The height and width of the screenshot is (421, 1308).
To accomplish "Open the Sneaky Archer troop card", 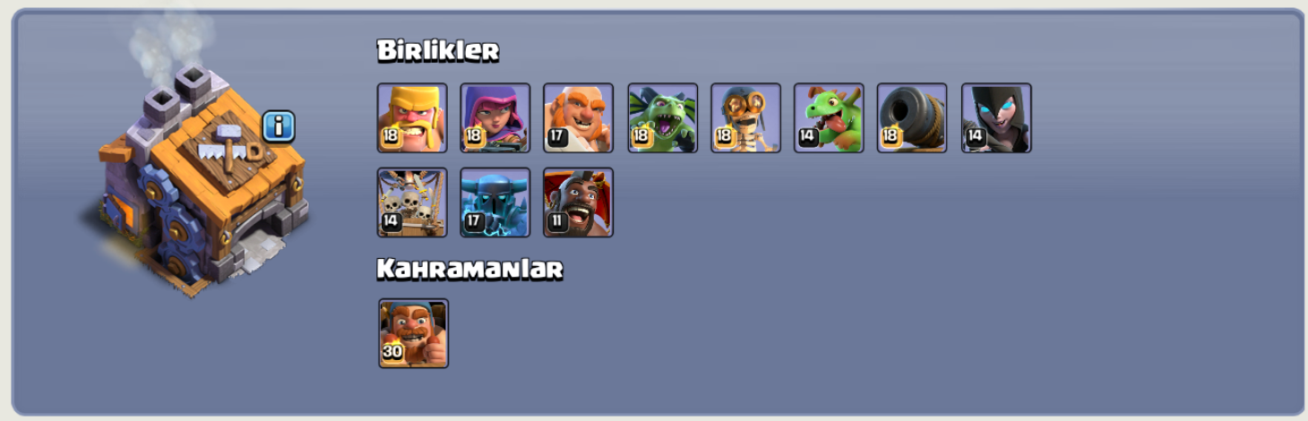I will [495, 118].
